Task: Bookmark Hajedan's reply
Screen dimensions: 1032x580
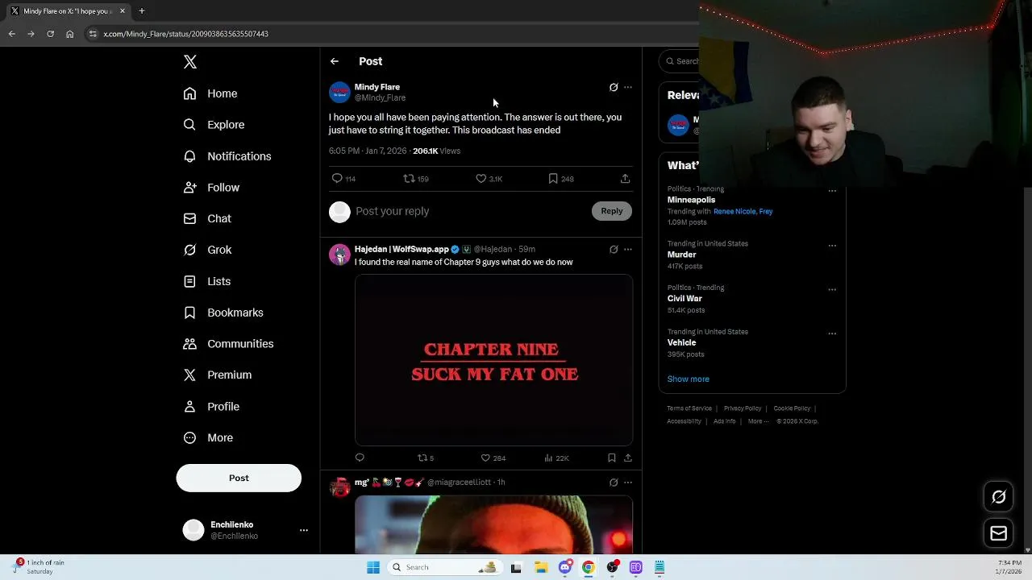Action: (612, 458)
